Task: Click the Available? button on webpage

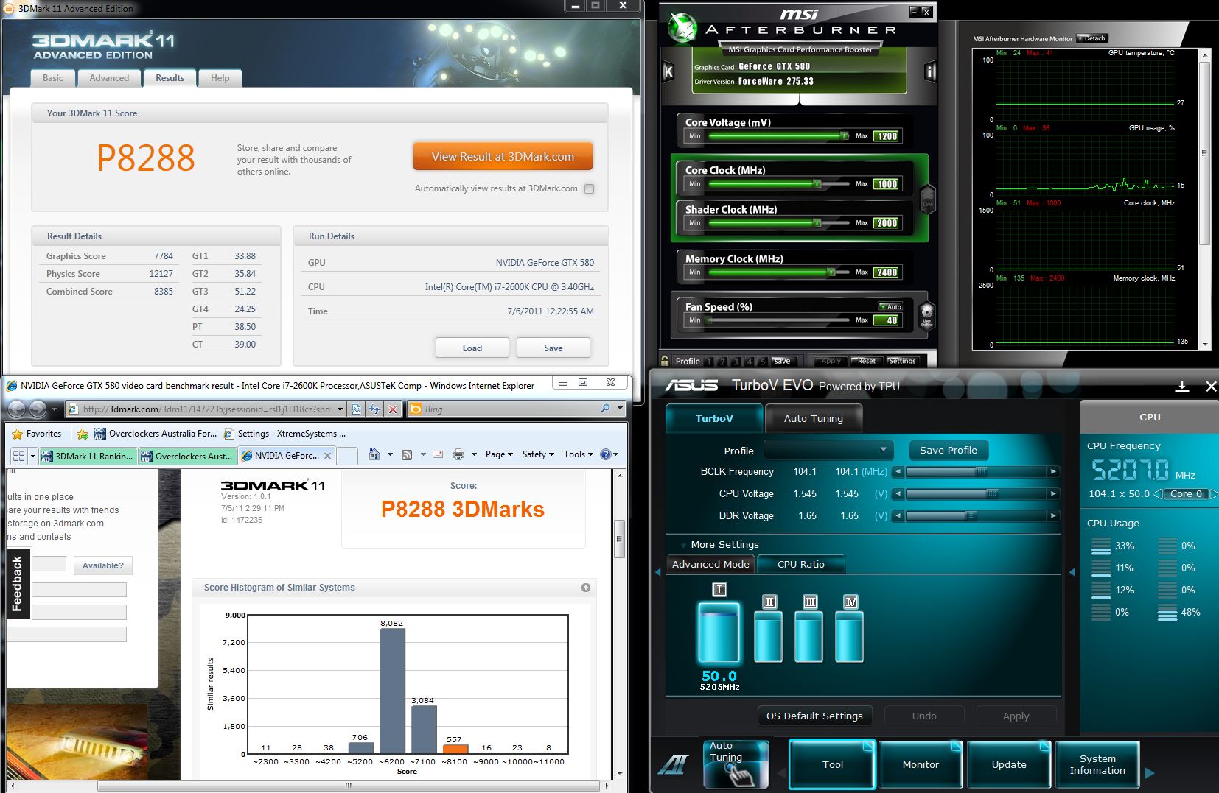Action: click(x=103, y=565)
